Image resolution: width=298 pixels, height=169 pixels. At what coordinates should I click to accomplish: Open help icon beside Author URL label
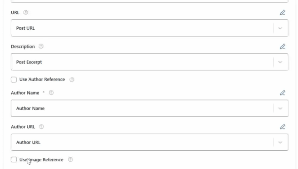point(41,127)
